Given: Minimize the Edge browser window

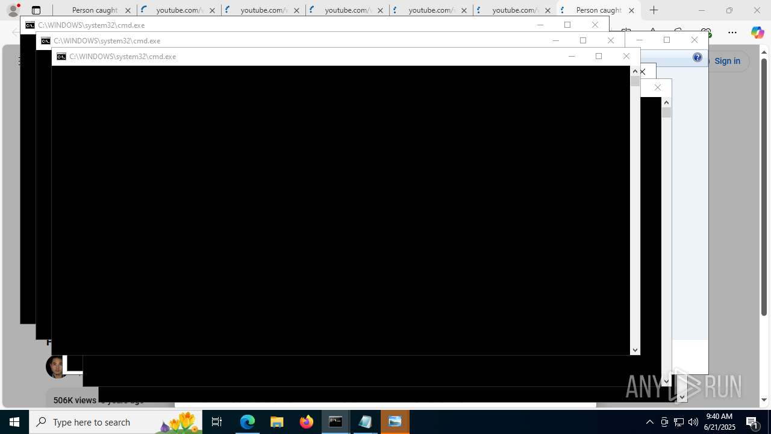Looking at the screenshot, I should (x=701, y=10).
